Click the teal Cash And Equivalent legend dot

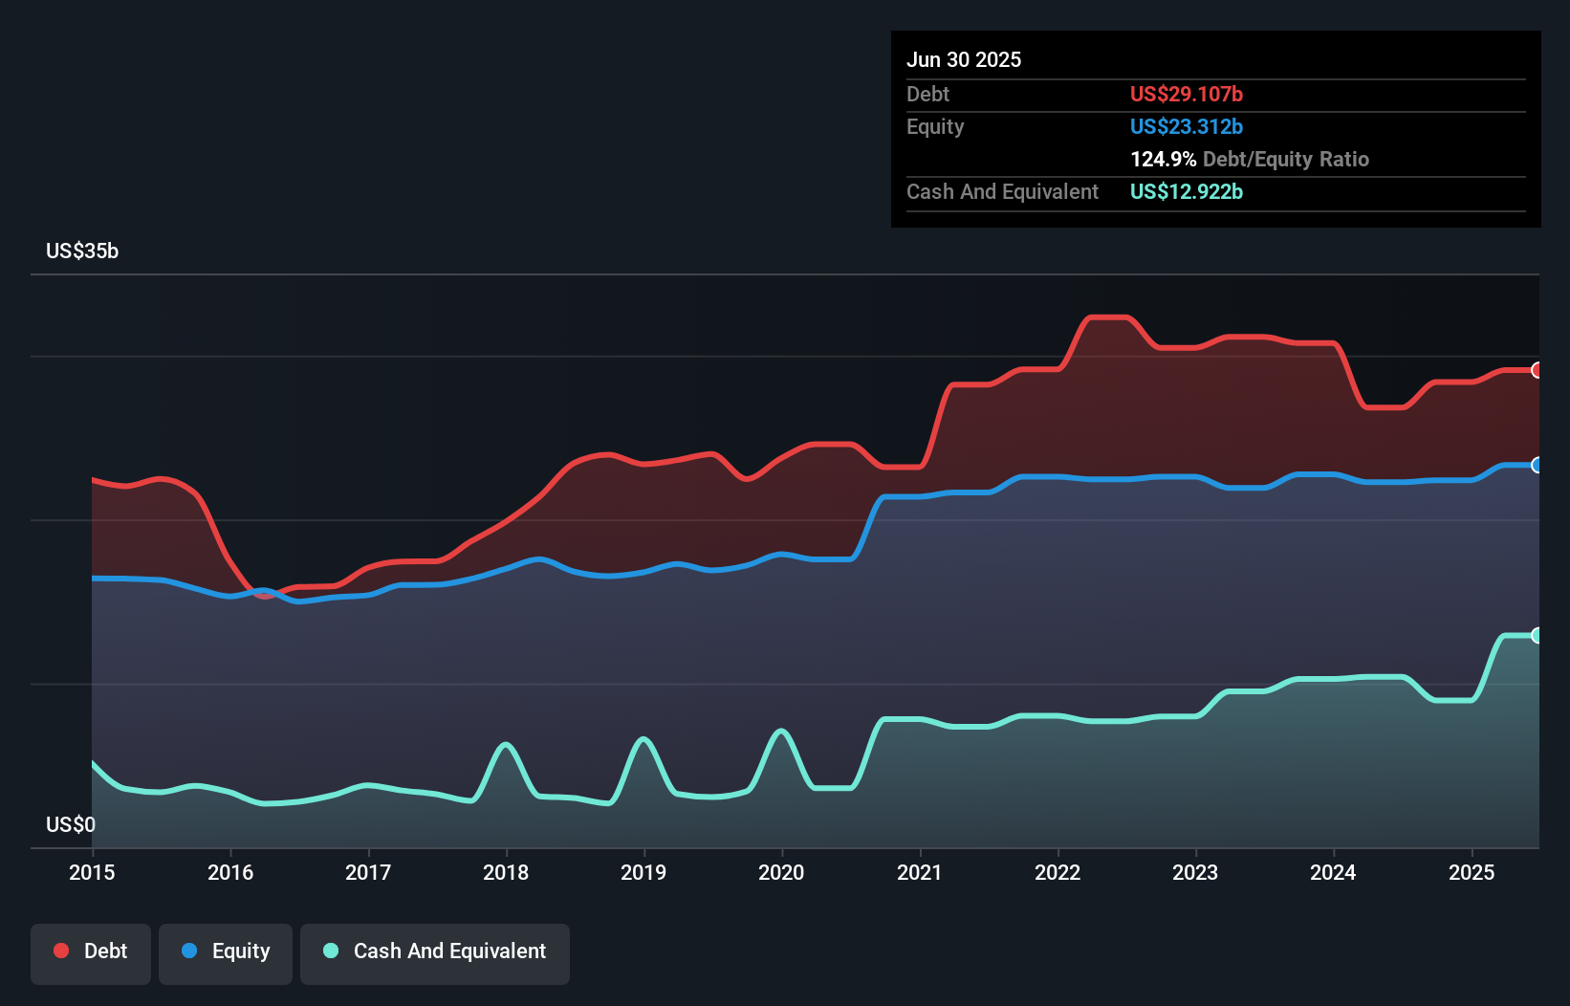[330, 951]
